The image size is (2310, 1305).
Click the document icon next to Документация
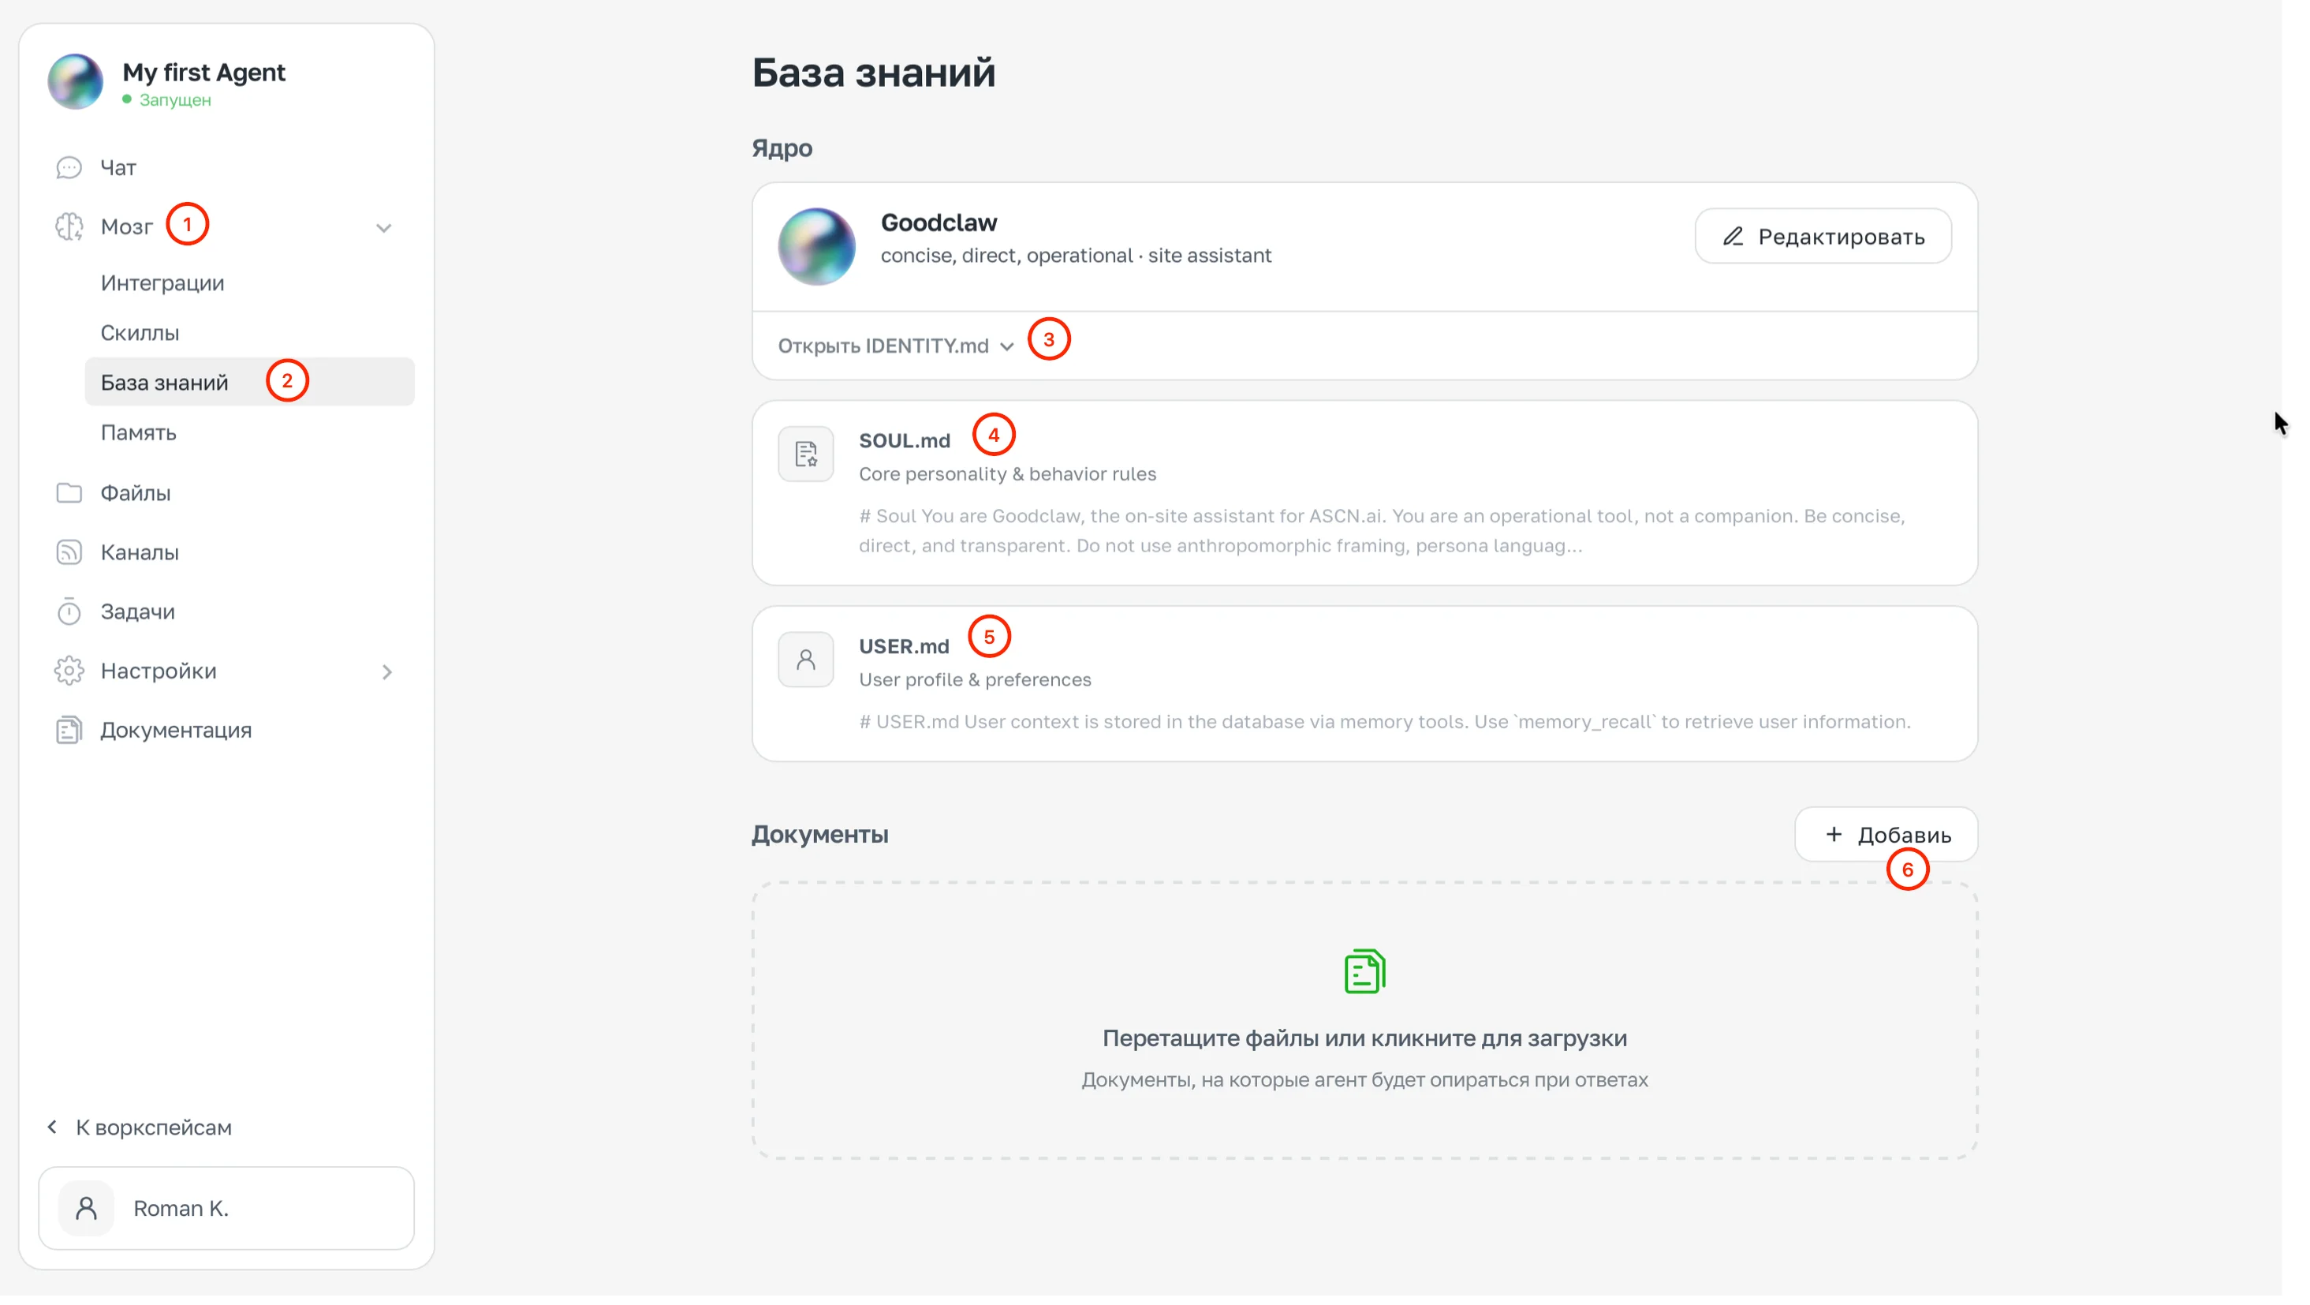pyautogui.click(x=69, y=731)
